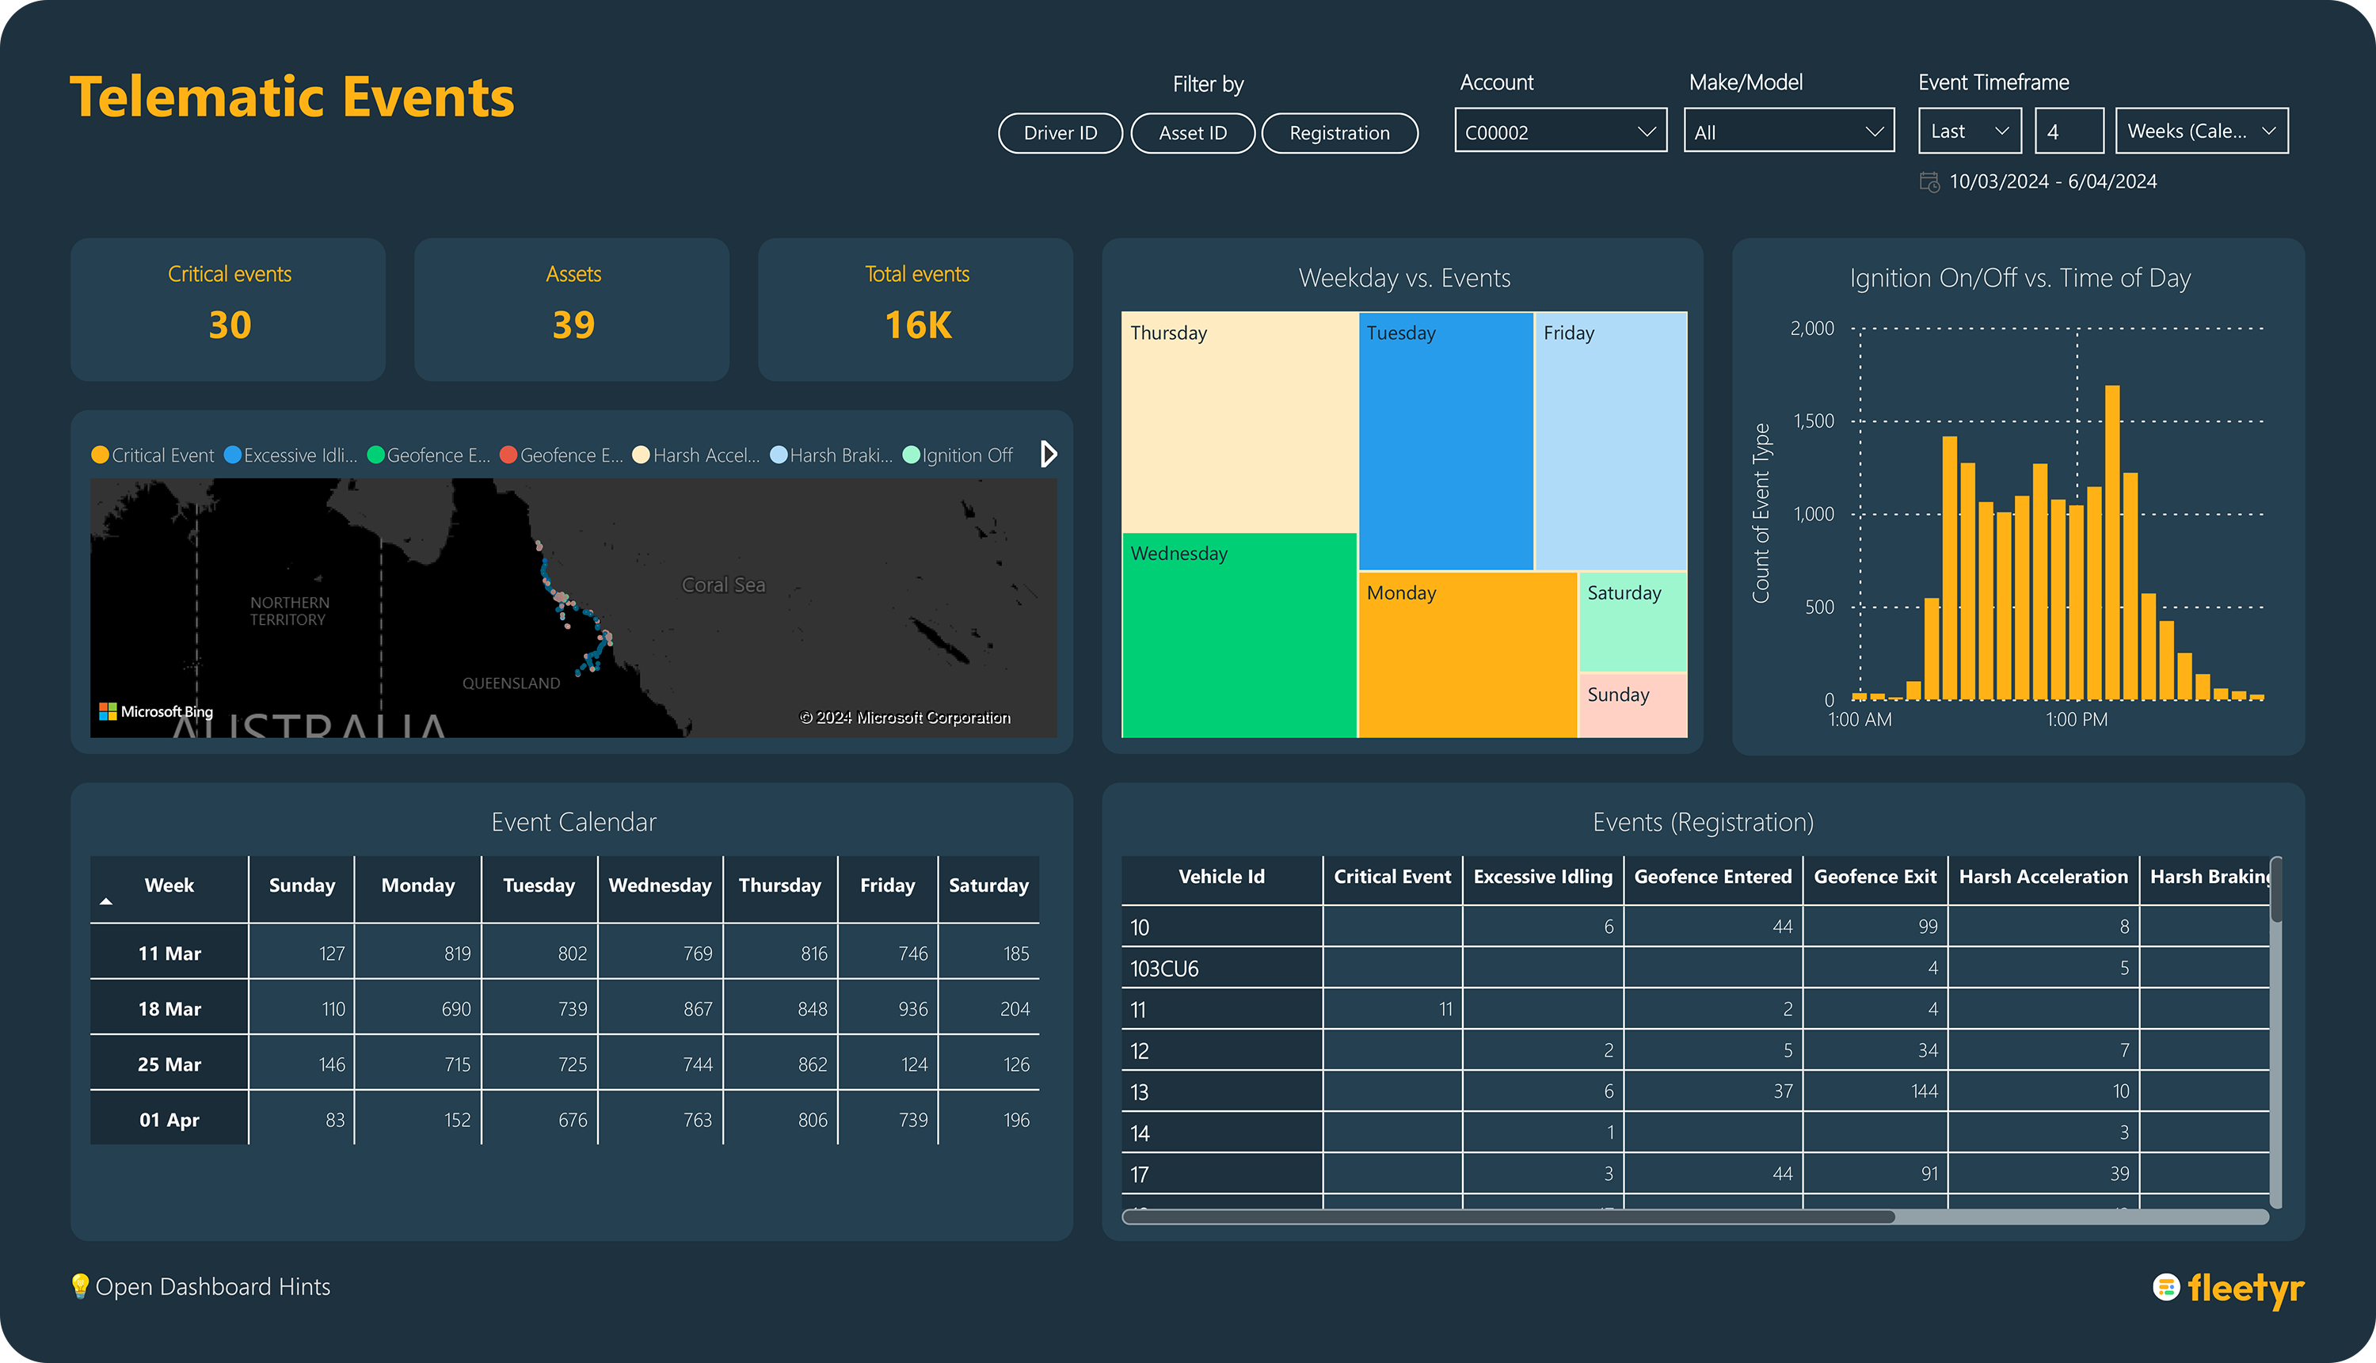Click the sort arrow in the Week column header
The image size is (2376, 1363).
(x=107, y=901)
